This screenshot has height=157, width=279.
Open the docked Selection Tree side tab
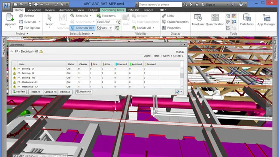3,47
